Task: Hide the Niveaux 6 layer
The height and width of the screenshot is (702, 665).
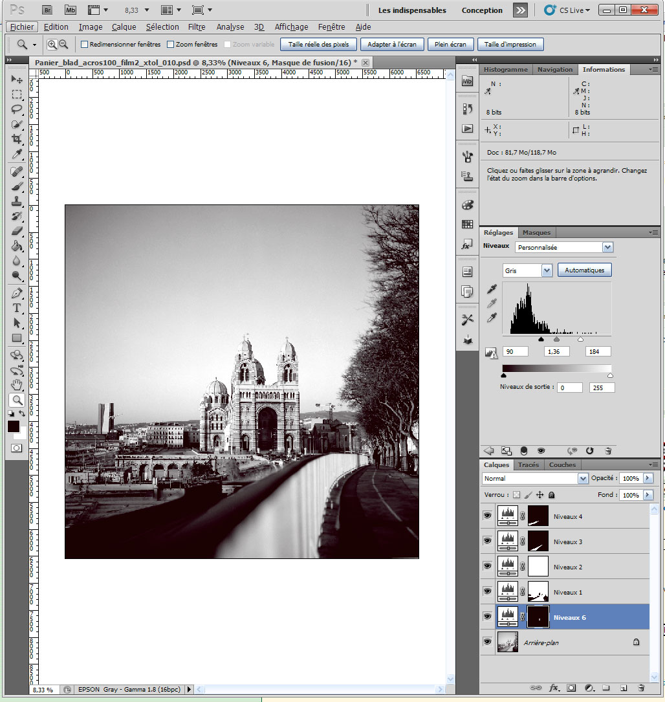Action: click(x=487, y=617)
